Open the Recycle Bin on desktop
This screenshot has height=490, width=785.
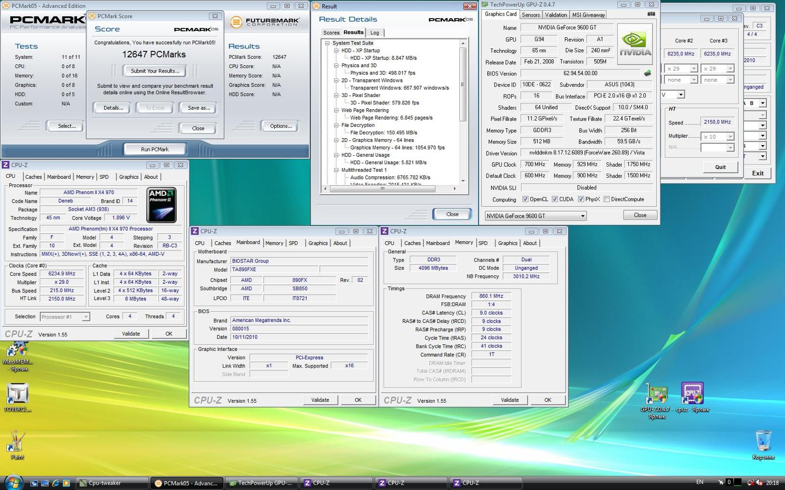click(763, 445)
